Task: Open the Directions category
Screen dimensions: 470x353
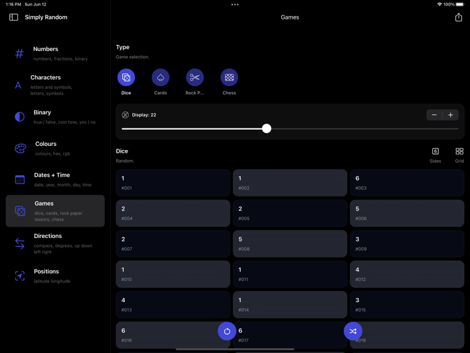Action: (x=55, y=243)
